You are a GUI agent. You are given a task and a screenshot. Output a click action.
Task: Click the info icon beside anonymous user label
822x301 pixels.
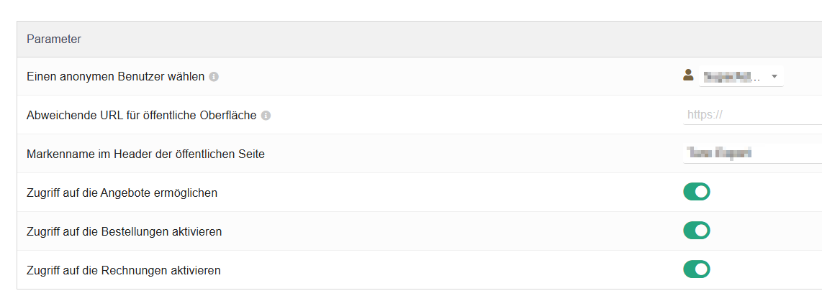(214, 77)
